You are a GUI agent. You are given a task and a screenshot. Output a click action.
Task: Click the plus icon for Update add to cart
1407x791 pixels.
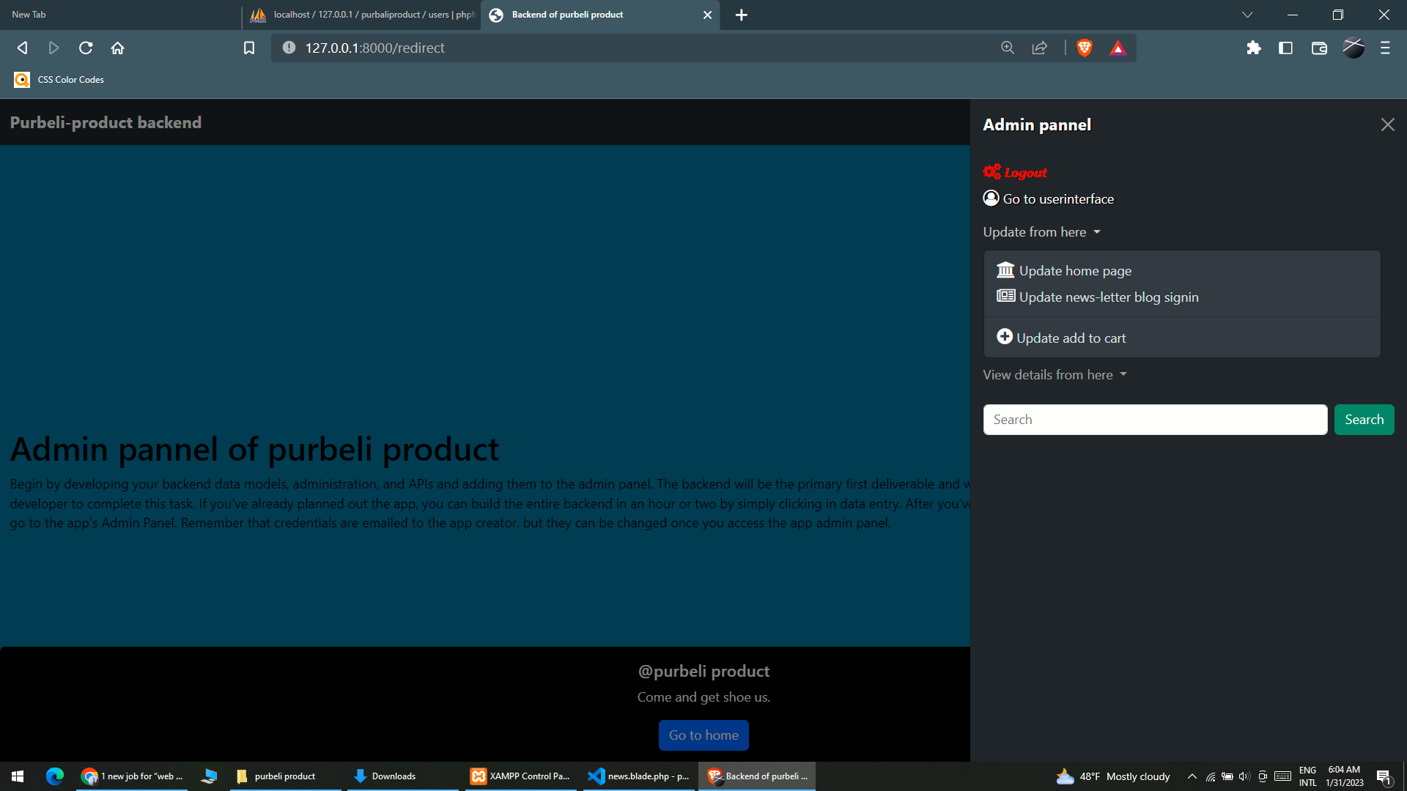click(x=1005, y=336)
